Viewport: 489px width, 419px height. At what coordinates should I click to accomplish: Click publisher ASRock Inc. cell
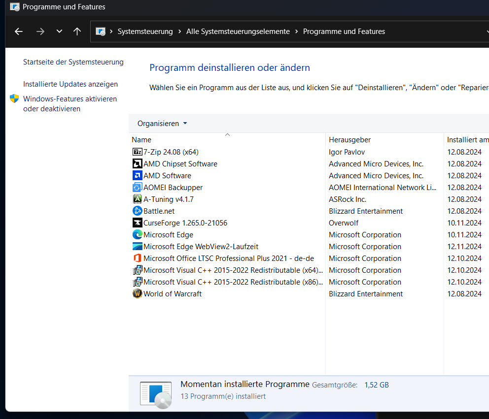[348, 199]
